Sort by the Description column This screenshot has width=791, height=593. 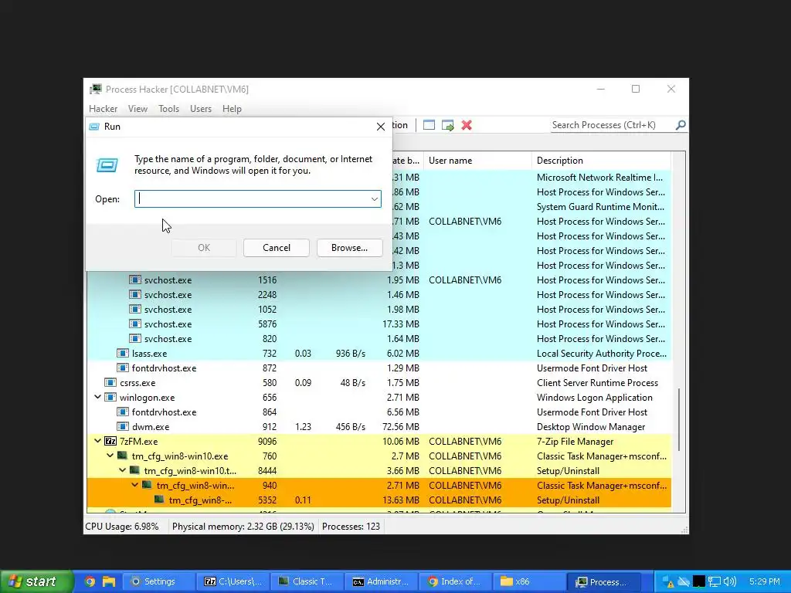[601, 161]
